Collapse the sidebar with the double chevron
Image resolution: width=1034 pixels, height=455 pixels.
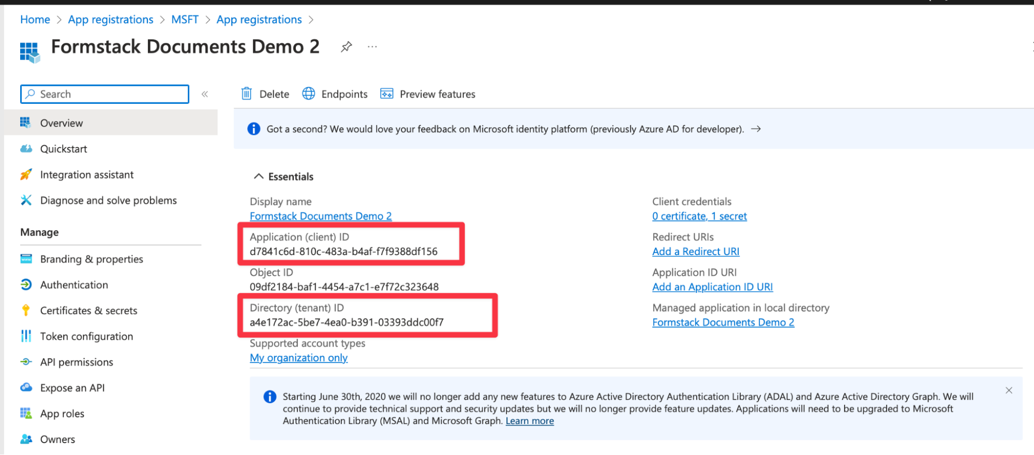[205, 94]
